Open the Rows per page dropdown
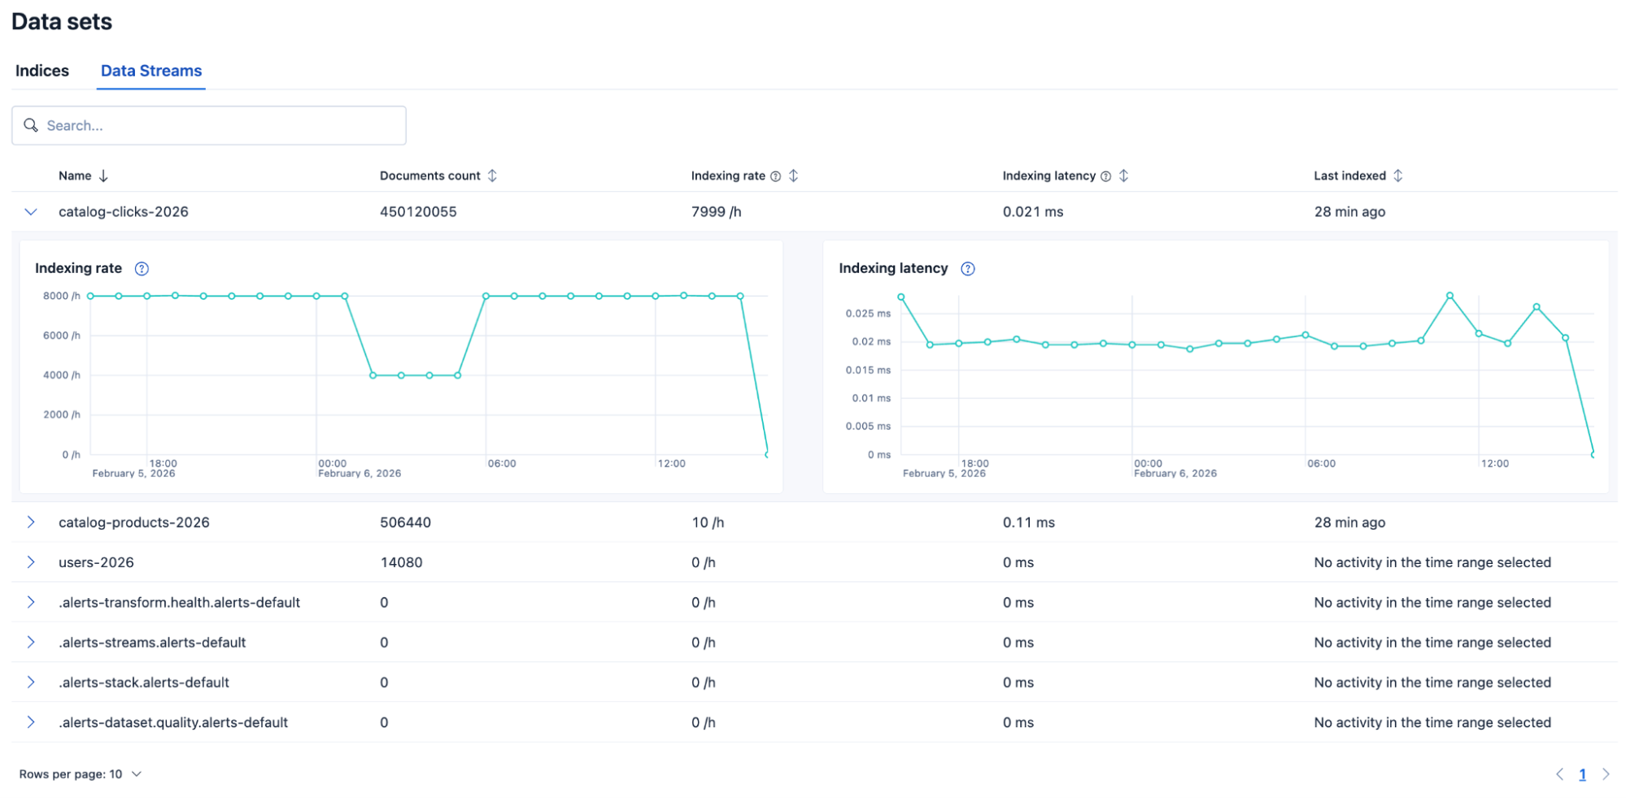 click(81, 774)
